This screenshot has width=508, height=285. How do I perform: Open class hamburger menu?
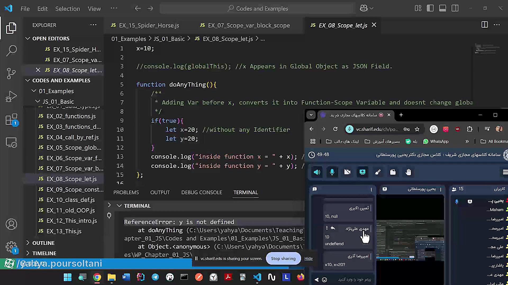point(505,172)
